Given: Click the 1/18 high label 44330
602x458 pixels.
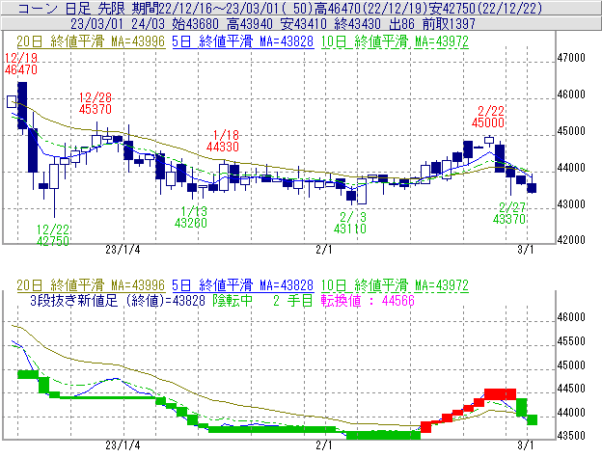Looking at the screenshot, I should click(x=222, y=147).
